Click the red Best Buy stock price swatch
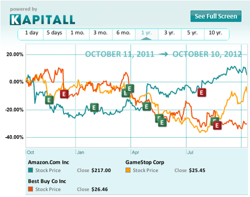250x197 pixels. pyautogui.click(x=31, y=189)
